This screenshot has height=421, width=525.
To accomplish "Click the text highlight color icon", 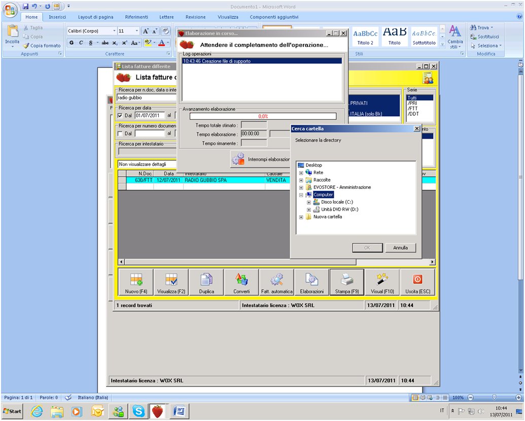I will click(148, 43).
